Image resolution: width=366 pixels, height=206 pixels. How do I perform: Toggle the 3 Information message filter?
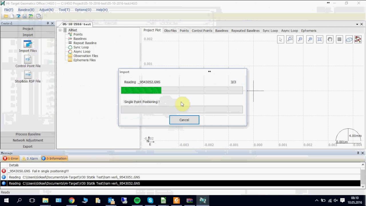(54, 159)
